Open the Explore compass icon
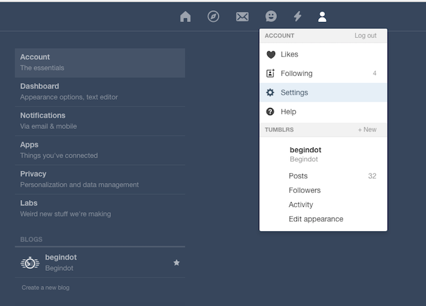The image size is (426, 306). click(213, 16)
